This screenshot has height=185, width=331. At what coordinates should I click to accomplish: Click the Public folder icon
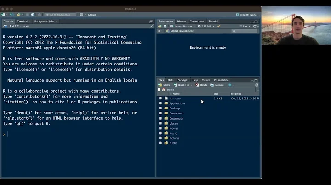pos(166,143)
